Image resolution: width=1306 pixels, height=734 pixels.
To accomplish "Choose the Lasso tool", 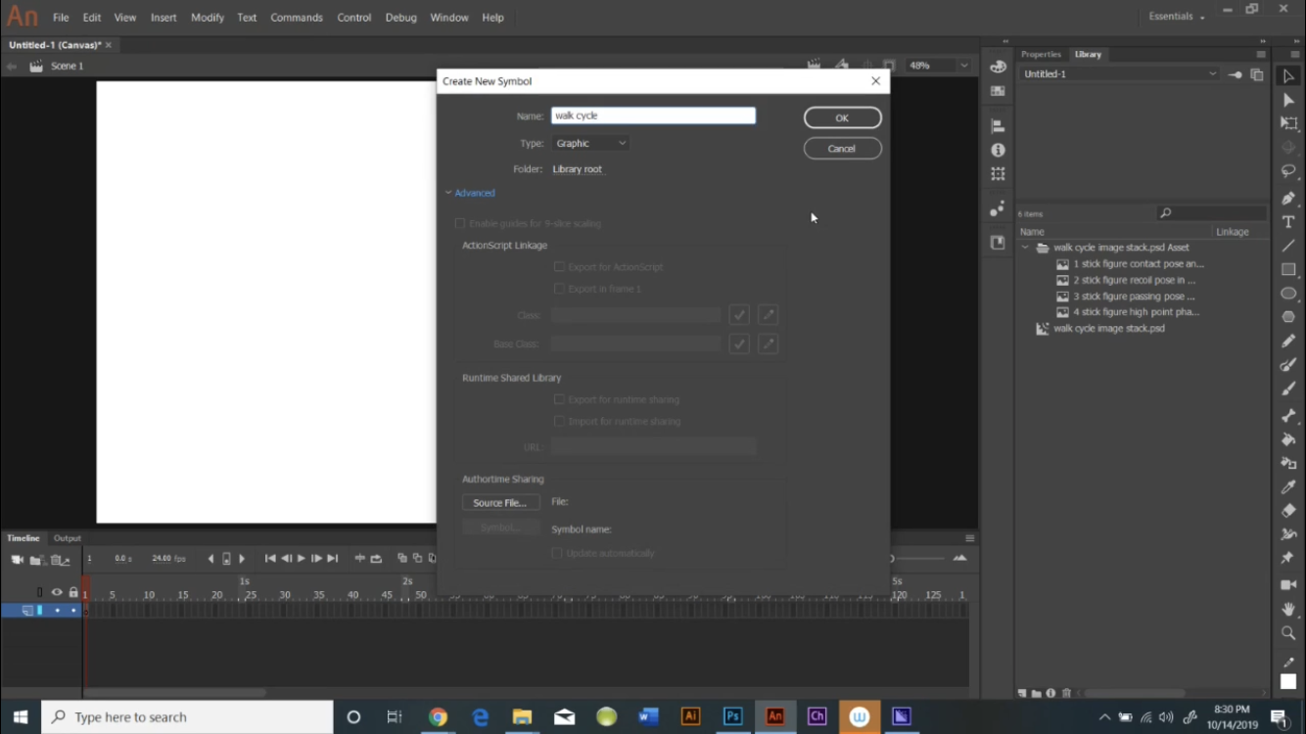I will tap(1288, 170).
